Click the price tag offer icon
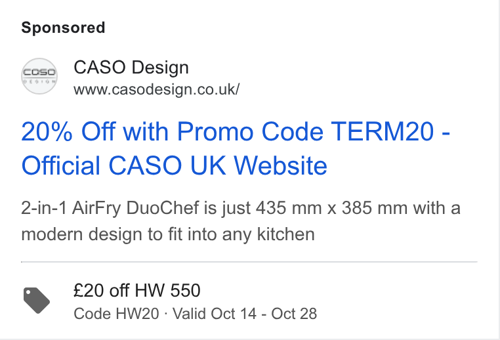This screenshot has height=340, width=500. tap(36, 301)
